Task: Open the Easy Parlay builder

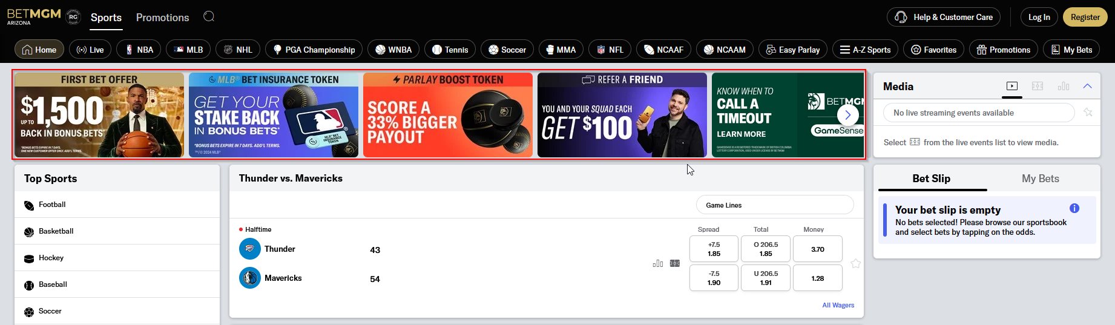Action: [x=793, y=50]
